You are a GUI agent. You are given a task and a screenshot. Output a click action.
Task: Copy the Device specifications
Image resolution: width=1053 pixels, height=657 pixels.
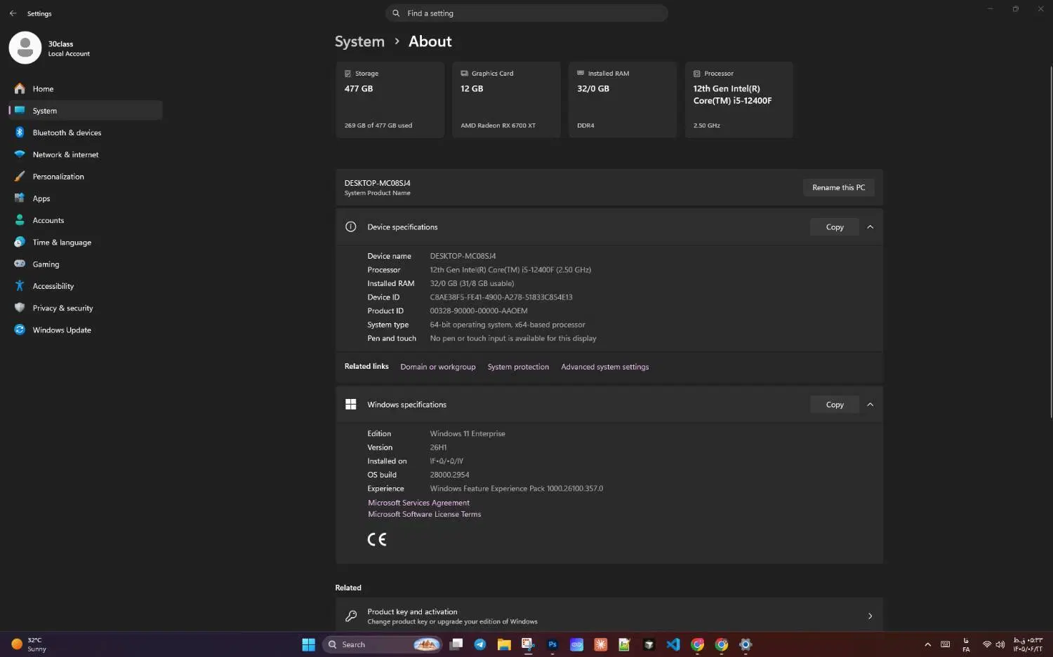pos(835,227)
